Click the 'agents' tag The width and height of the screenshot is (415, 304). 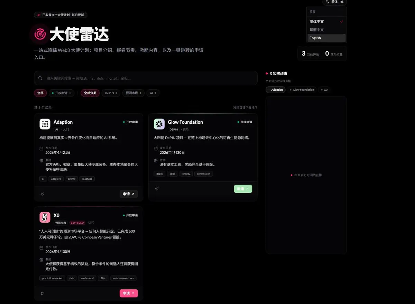72,179
